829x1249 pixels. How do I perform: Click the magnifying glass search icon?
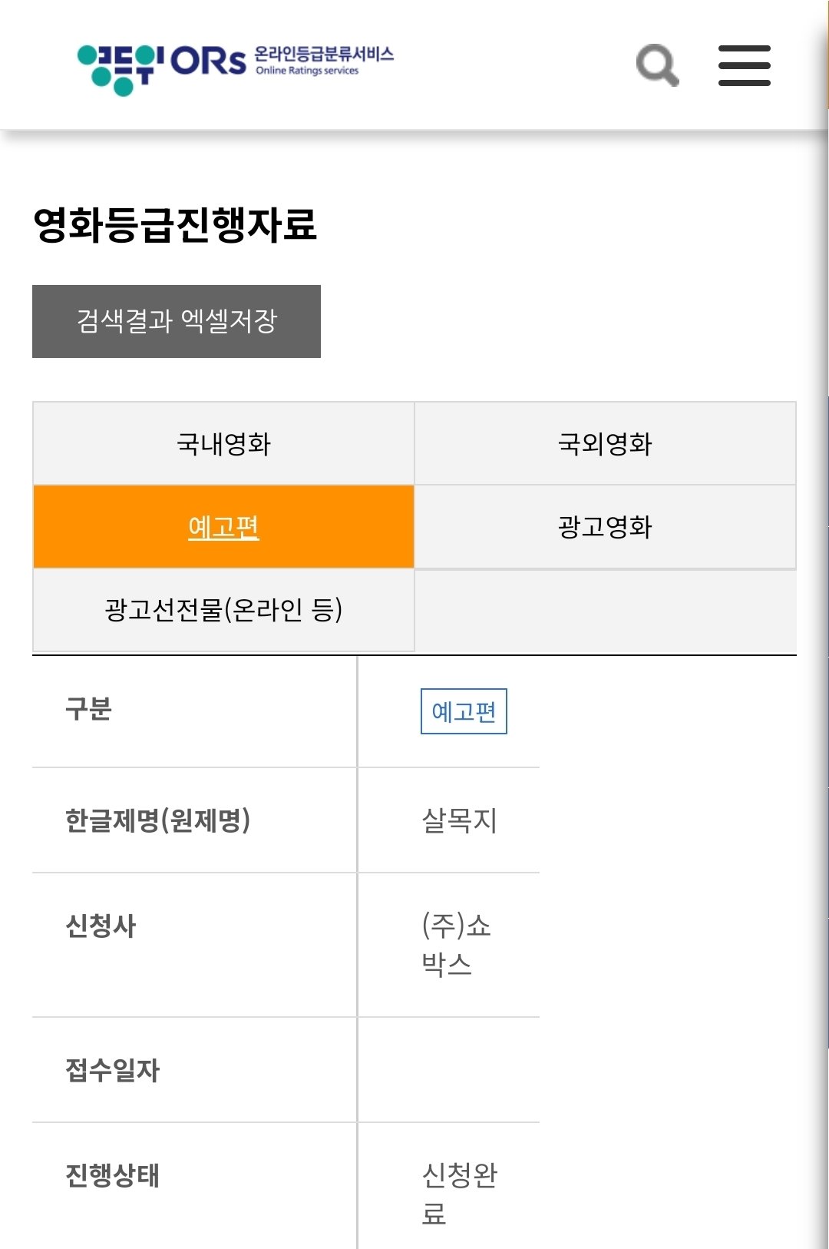(657, 65)
